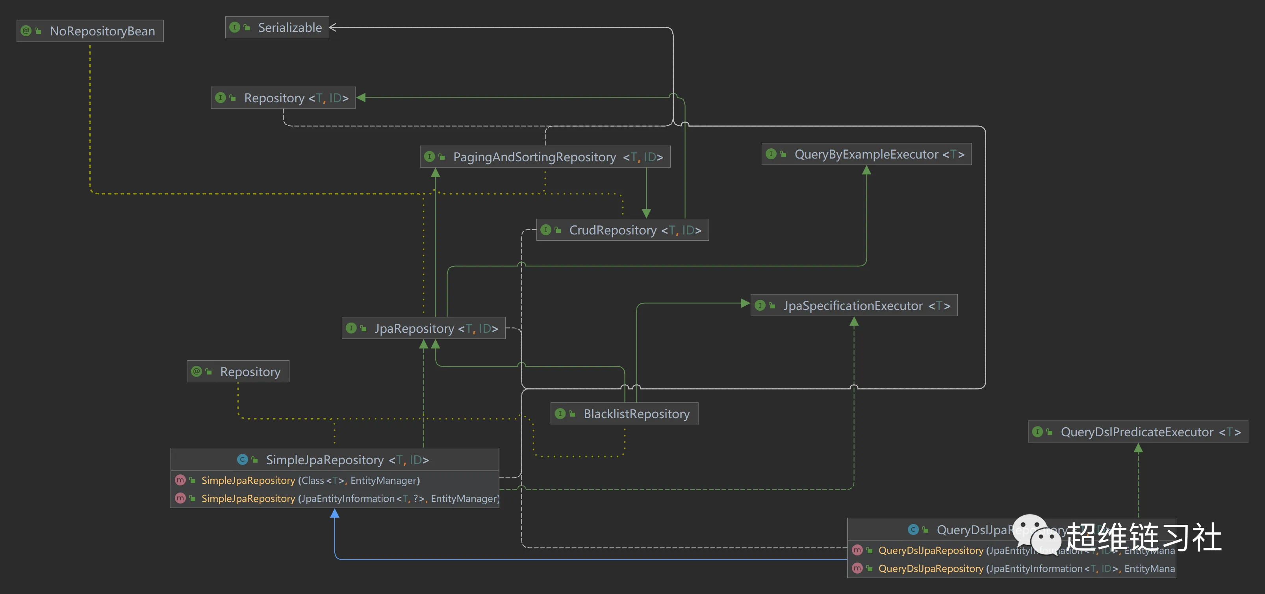Click the class icon on QueryDslJpaRepository header
1265x594 pixels.
tap(913, 530)
